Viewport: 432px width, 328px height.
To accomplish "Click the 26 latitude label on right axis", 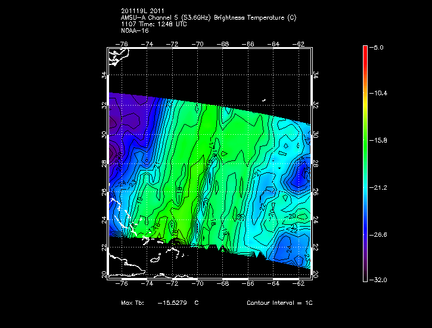I will pyautogui.click(x=316, y=192).
